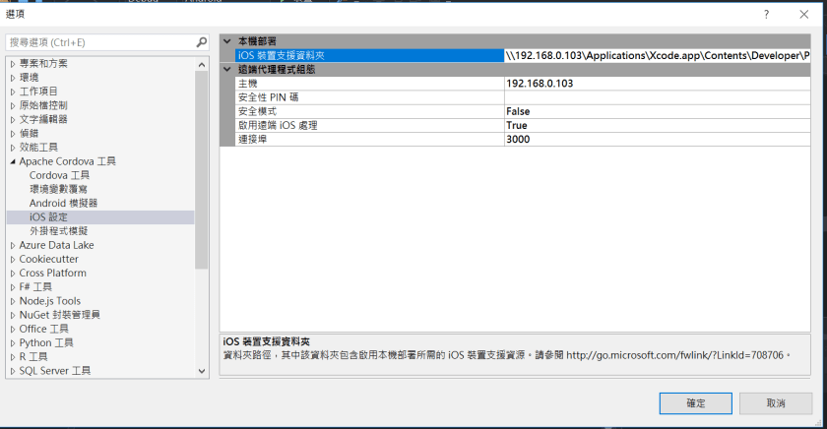
Task: Click the help question mark icon
Action: pos(766,14)
